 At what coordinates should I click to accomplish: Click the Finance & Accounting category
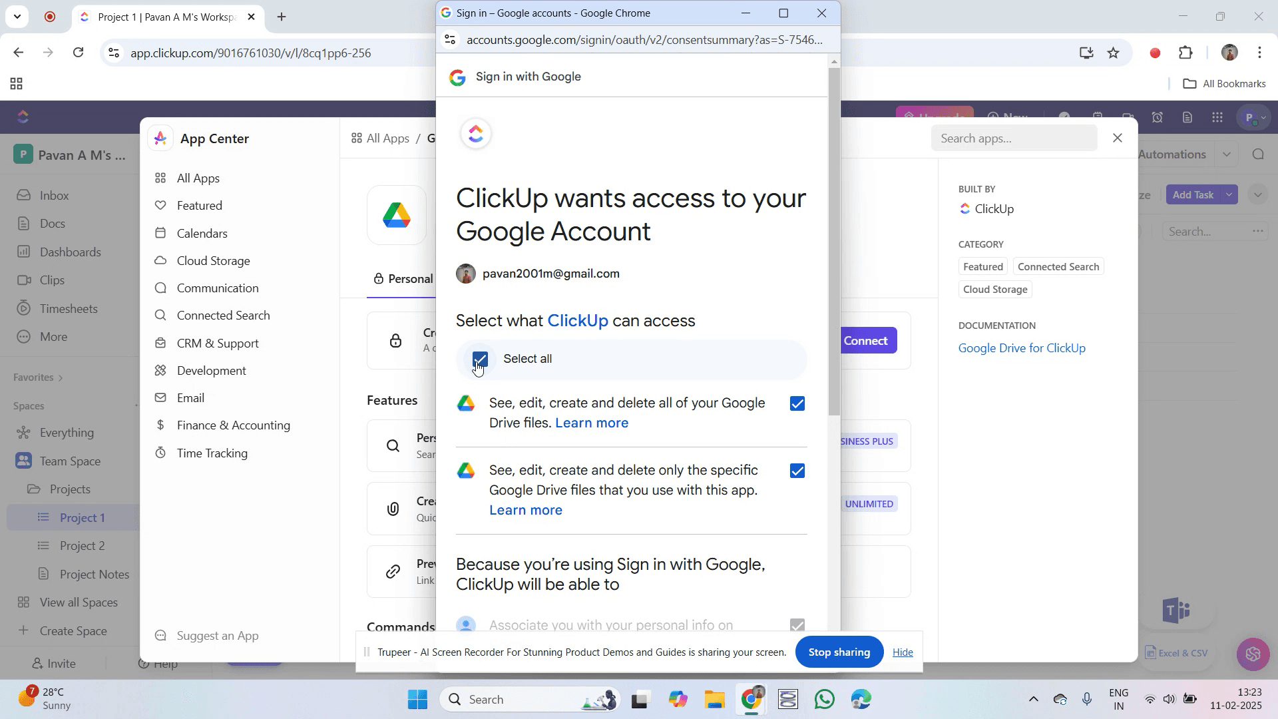click(233, 425)
